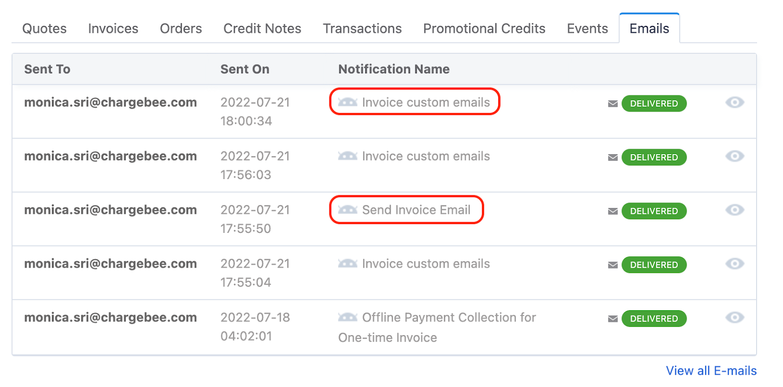The image size is (783, 387).
Task: Click eye icon for 18:00:34 email row
Action: coord(735,102)
